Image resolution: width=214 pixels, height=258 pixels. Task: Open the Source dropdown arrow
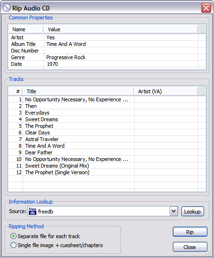pyautogui.click(x=173, y=211)
